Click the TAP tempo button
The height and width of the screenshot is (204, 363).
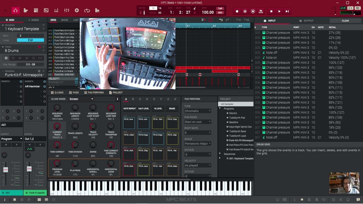point(220,8)
